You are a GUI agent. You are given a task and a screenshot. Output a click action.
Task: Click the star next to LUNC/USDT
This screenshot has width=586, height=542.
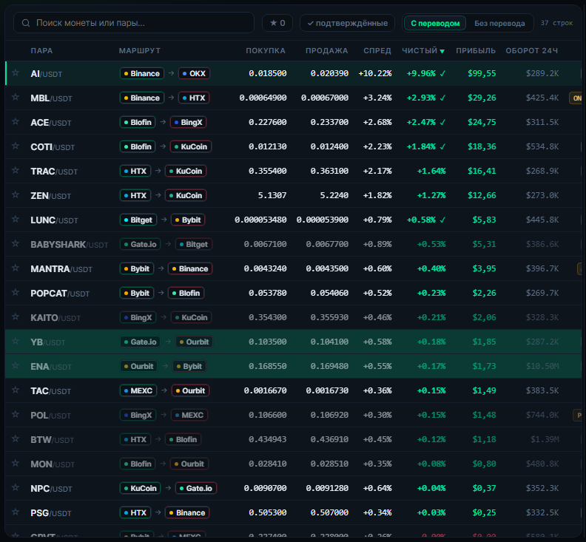(x=16, y=220)
